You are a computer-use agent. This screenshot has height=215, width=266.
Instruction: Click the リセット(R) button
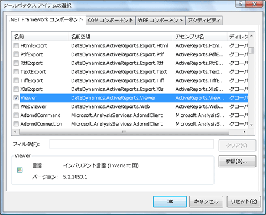pyautogui.click(x=244, y=201)
